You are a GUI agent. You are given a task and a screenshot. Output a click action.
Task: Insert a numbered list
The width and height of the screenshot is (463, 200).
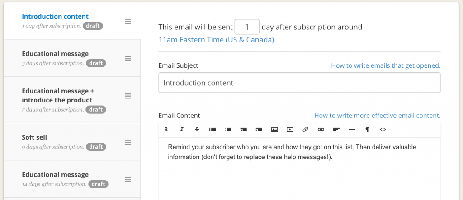[228, 130]
